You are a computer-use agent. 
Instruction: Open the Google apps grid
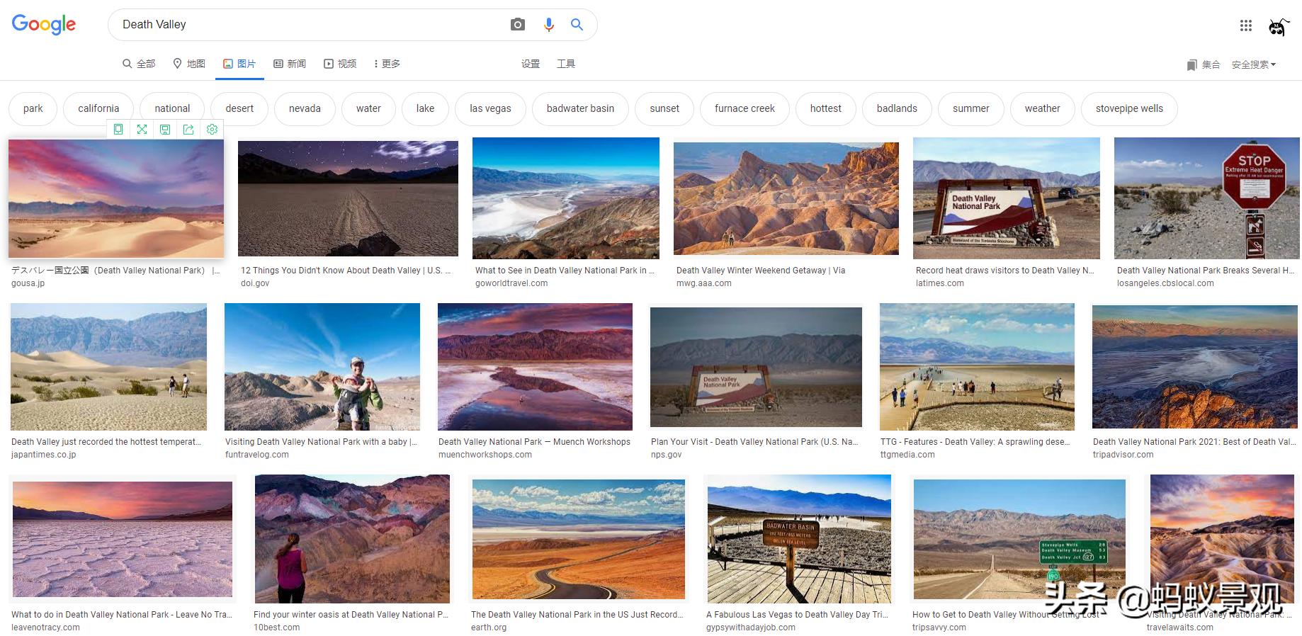point(1246,25)
